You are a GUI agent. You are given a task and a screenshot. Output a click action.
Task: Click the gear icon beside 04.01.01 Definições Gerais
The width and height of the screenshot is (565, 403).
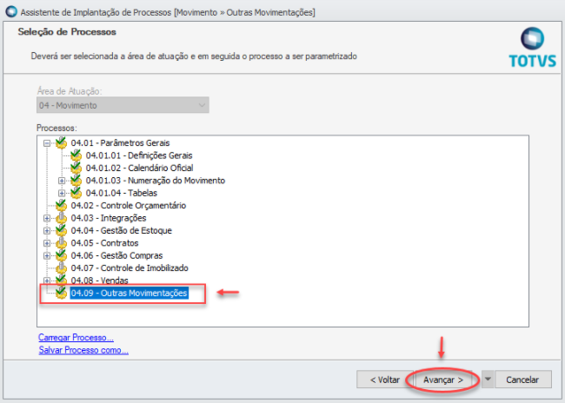[x=76, y=155]
